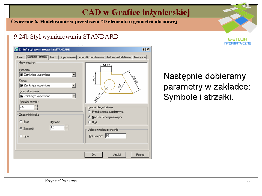Click the help question mark button in title bar

(144, 49)
